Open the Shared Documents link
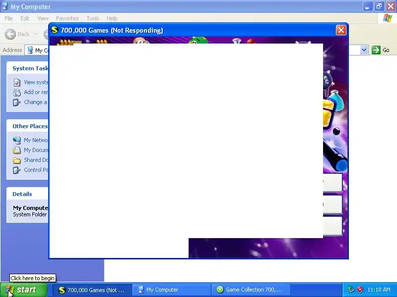Viewport: 397px width, 297px height. pos(36,160)
